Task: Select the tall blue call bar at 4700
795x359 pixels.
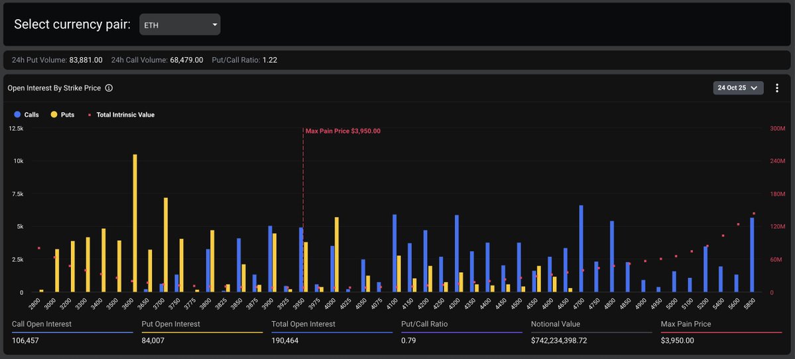Action: click(581, 249)
